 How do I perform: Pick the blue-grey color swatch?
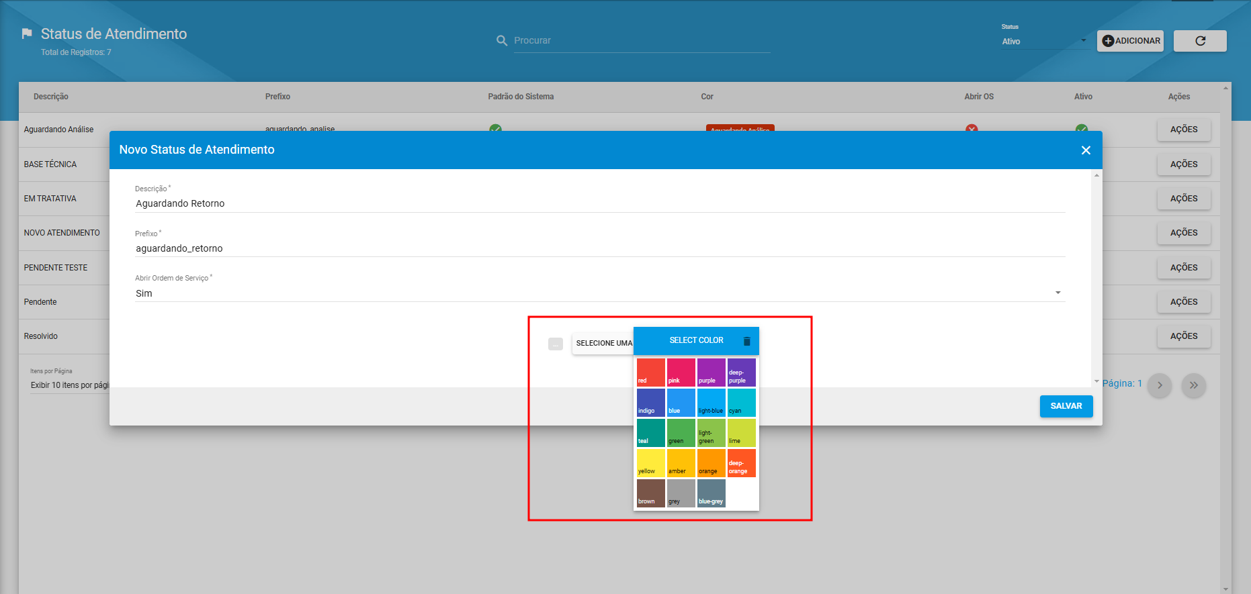coord(711,493)
